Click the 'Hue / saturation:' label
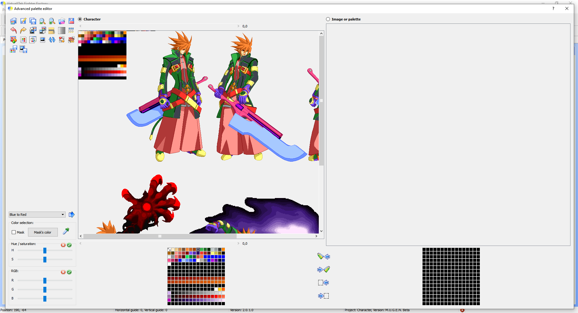The image size is (578, 313). pyautogui.click(x=23, y=244)
